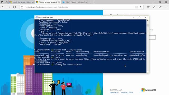
Task: Click the set these tabs aside icon
Action: click(6, 2)
